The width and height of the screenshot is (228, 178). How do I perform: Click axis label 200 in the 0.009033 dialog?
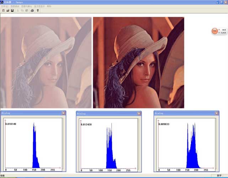coord(196,170)
